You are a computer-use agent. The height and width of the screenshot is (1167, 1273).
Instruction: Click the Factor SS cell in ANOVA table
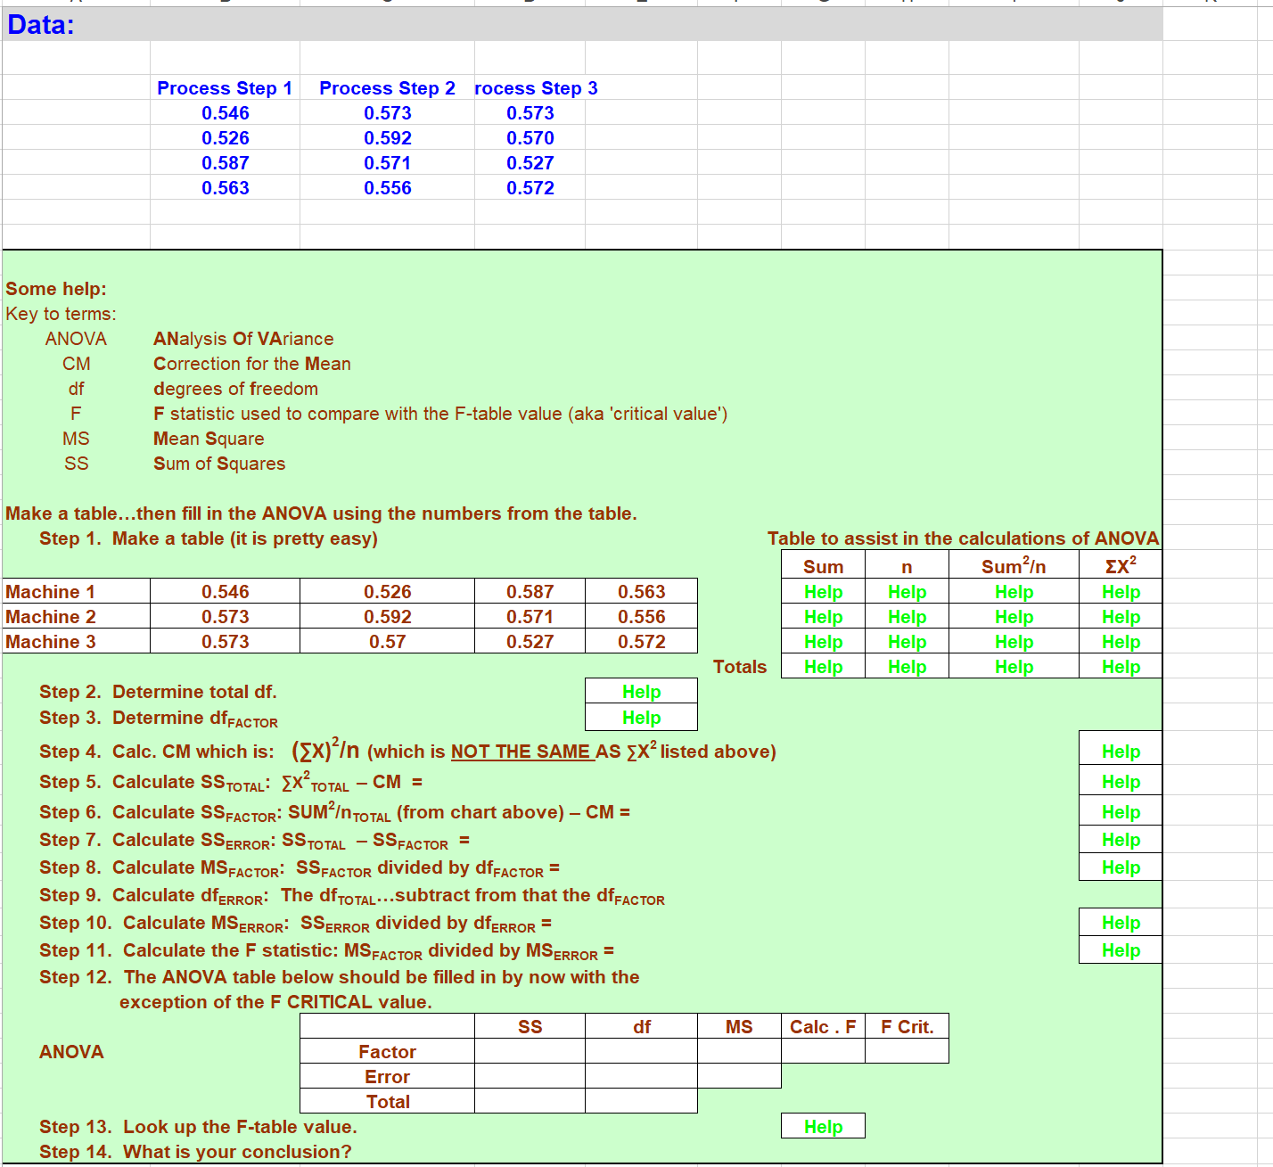(530, 1051)
